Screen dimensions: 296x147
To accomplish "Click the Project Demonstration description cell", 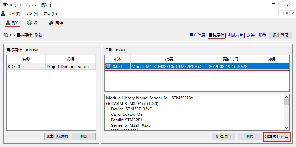I will tap(70, 66).
